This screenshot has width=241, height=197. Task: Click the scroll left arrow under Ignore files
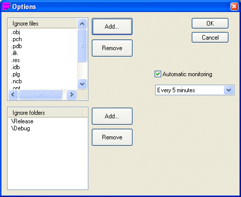(13, 95)
